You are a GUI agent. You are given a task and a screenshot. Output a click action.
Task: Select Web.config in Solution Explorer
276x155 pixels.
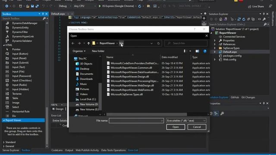tap(229, 60)
